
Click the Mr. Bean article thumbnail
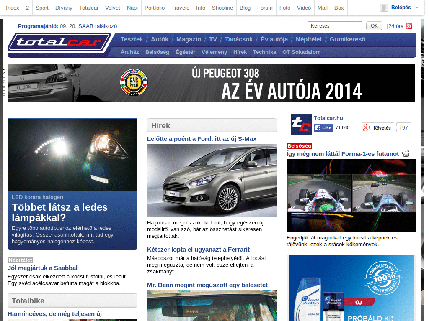[212, 306]
